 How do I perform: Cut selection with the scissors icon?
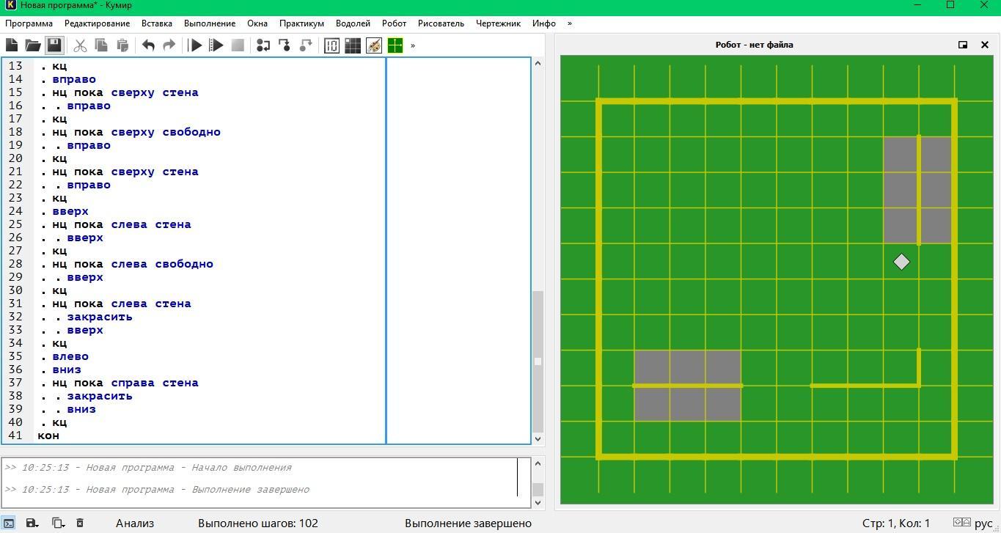pos(80,45)
